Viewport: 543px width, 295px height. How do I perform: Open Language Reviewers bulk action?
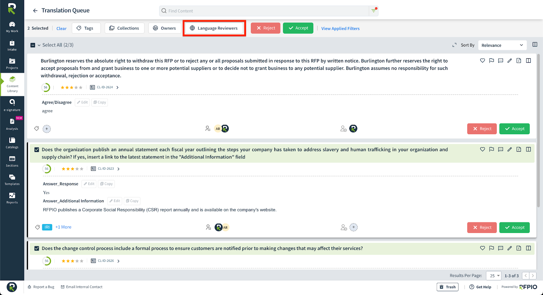[214, 28]
